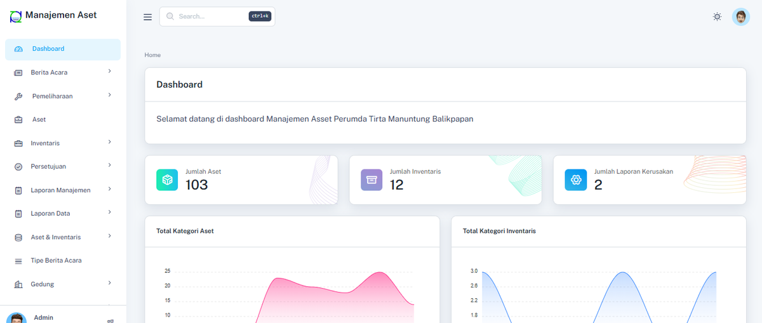Open Laporan Data menu label

tap(51, 214)
